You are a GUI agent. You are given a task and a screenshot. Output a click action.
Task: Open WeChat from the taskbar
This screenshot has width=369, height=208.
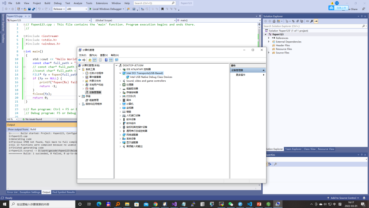(231, 204)
